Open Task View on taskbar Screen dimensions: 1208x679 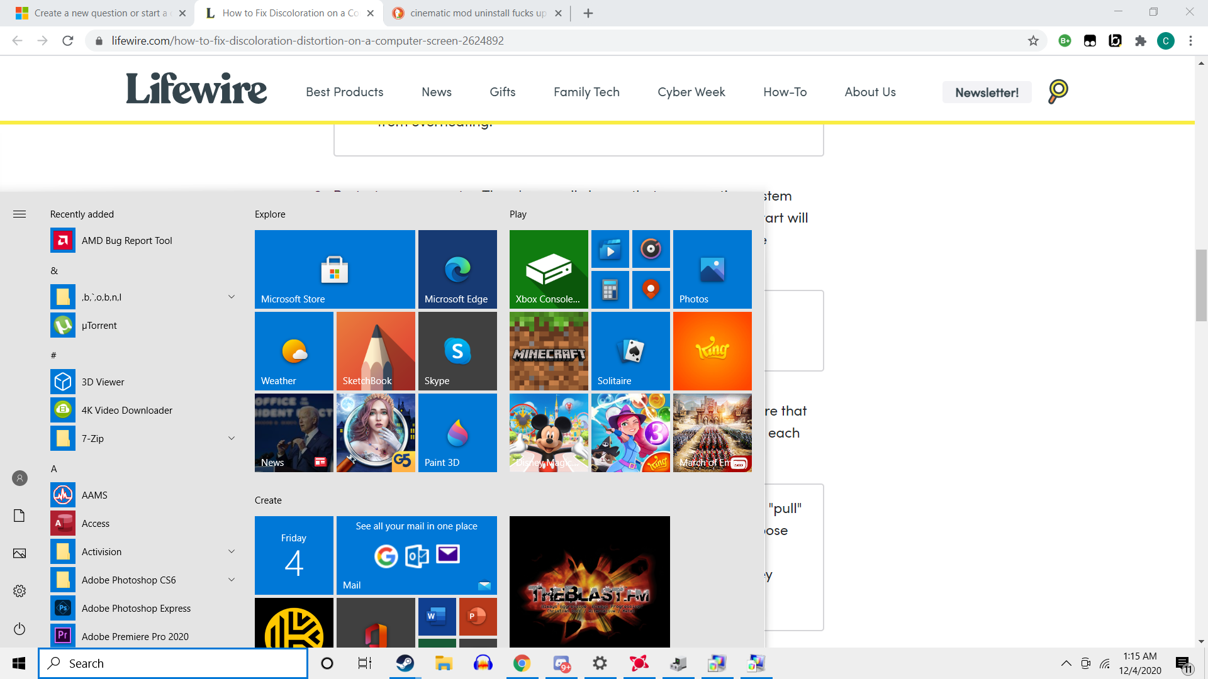pyautogui.click(x=365, y=663)
